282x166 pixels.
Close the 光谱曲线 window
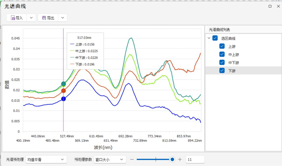pos(277,6)
